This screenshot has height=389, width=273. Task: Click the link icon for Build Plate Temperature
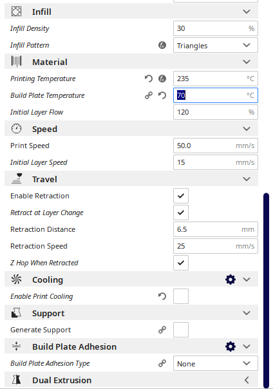click(x=149, y=95)
